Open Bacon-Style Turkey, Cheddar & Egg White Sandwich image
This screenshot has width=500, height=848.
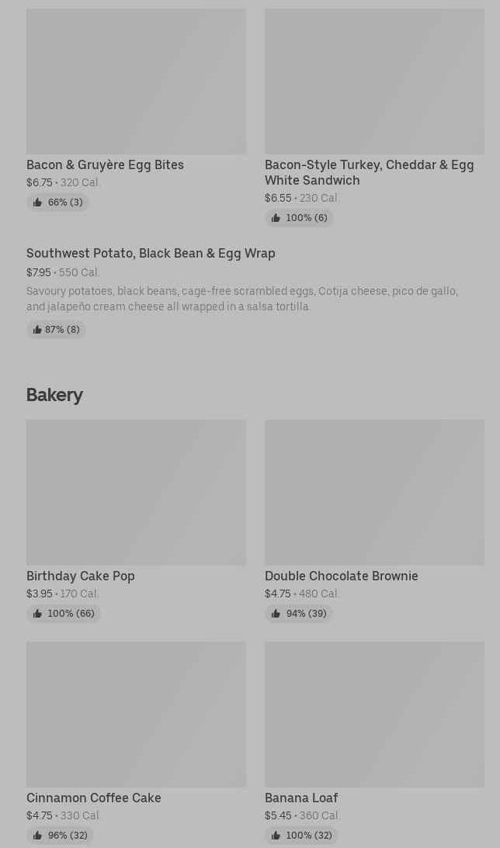tap(374, 81)
